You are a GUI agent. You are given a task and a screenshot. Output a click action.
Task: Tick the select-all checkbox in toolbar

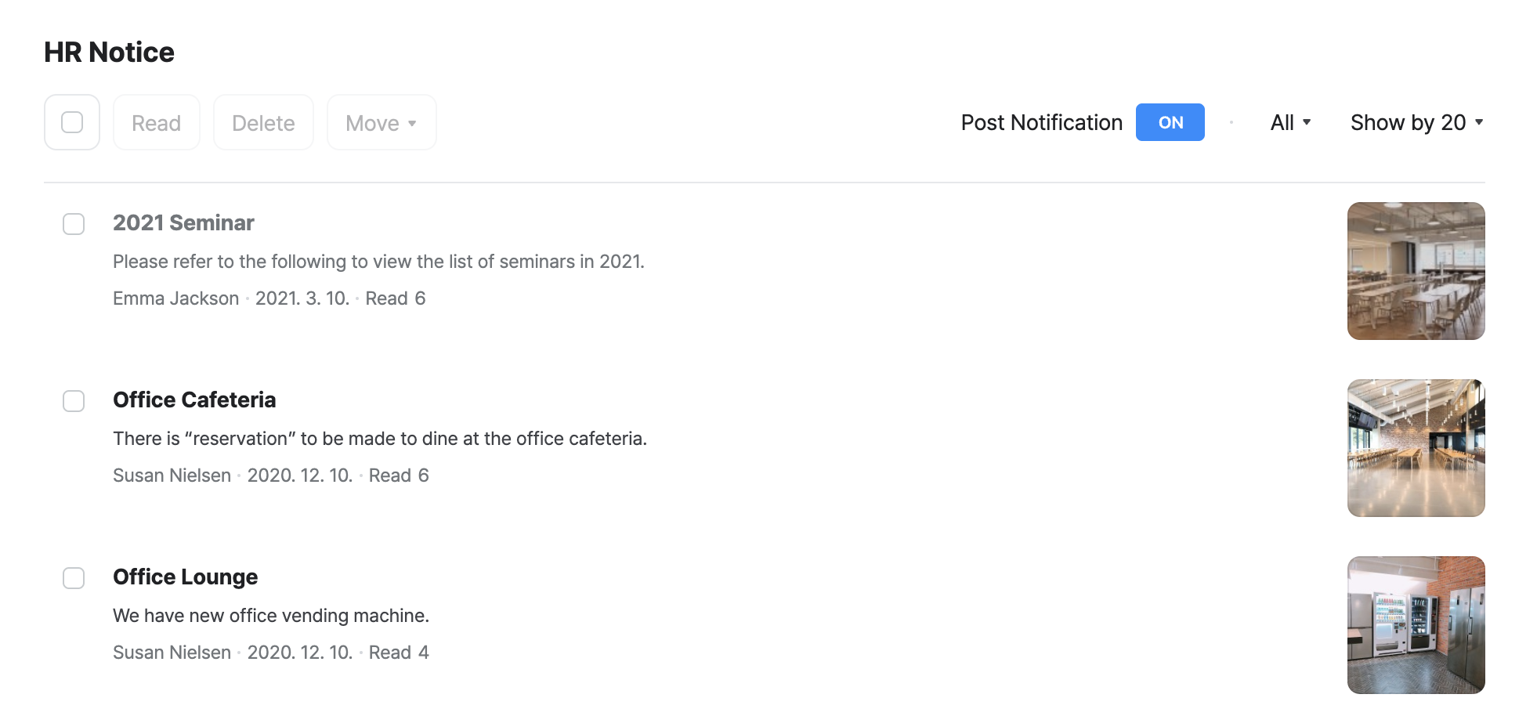pos(72,122)
